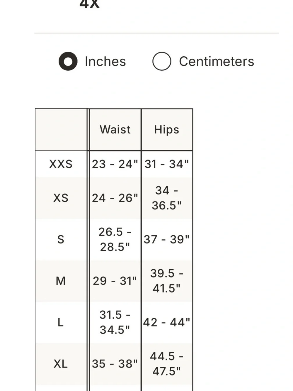
Task: Select the XL size row label
Action: (x=61, y=364)
